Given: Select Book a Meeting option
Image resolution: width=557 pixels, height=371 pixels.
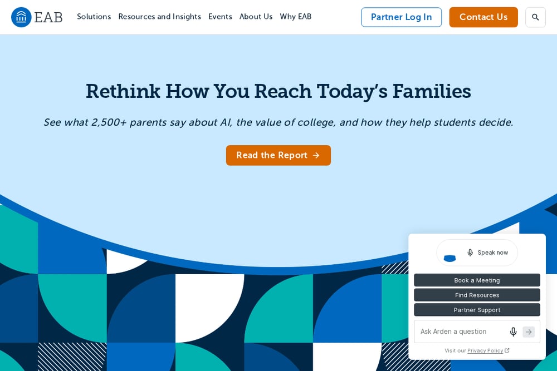Looking at the screenshot, I should click(477, 280).
